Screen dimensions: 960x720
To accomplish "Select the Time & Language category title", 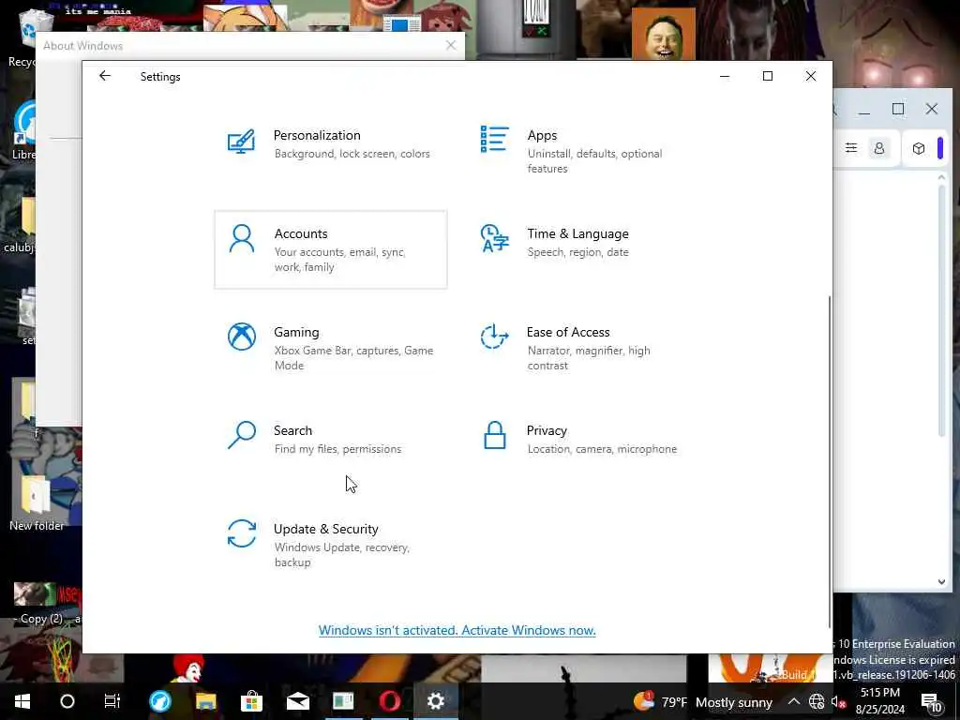I will tap(577, 233).
